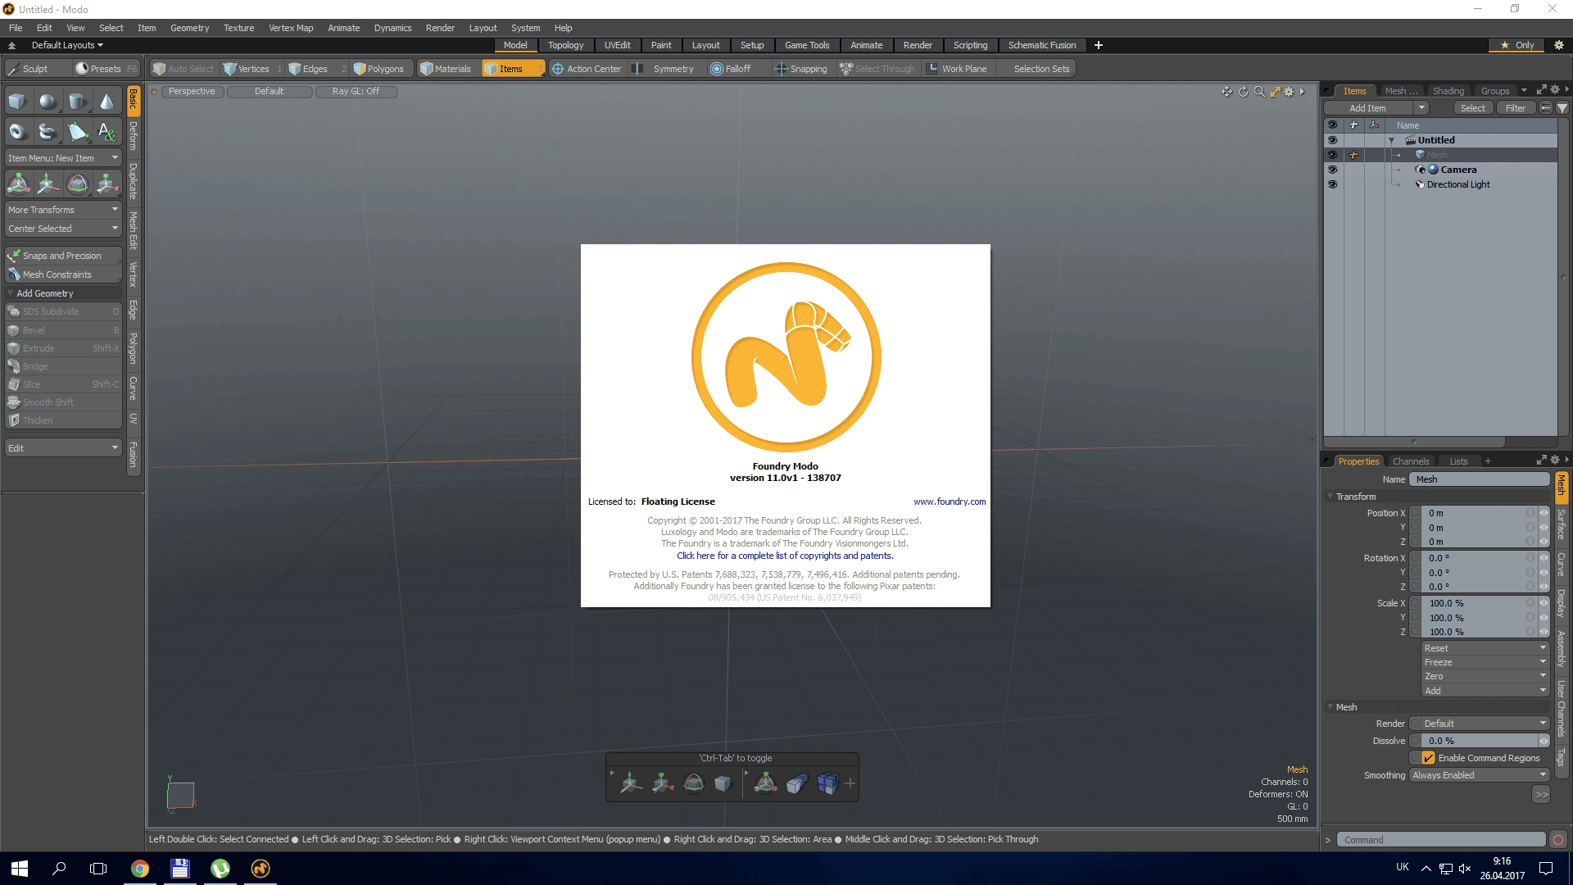Open Smoothing Always Enabled dropdown
Screen dimensions: 1573x885
[x=1480, y=775]
